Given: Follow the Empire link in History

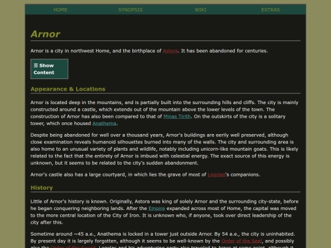Looking at the screenshot, I should pos(157,208).
